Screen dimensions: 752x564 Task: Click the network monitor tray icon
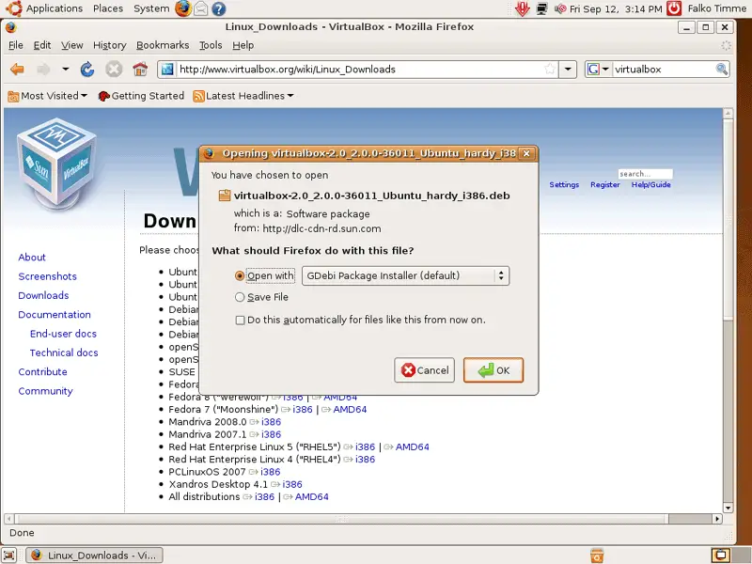tap(542, 8)
